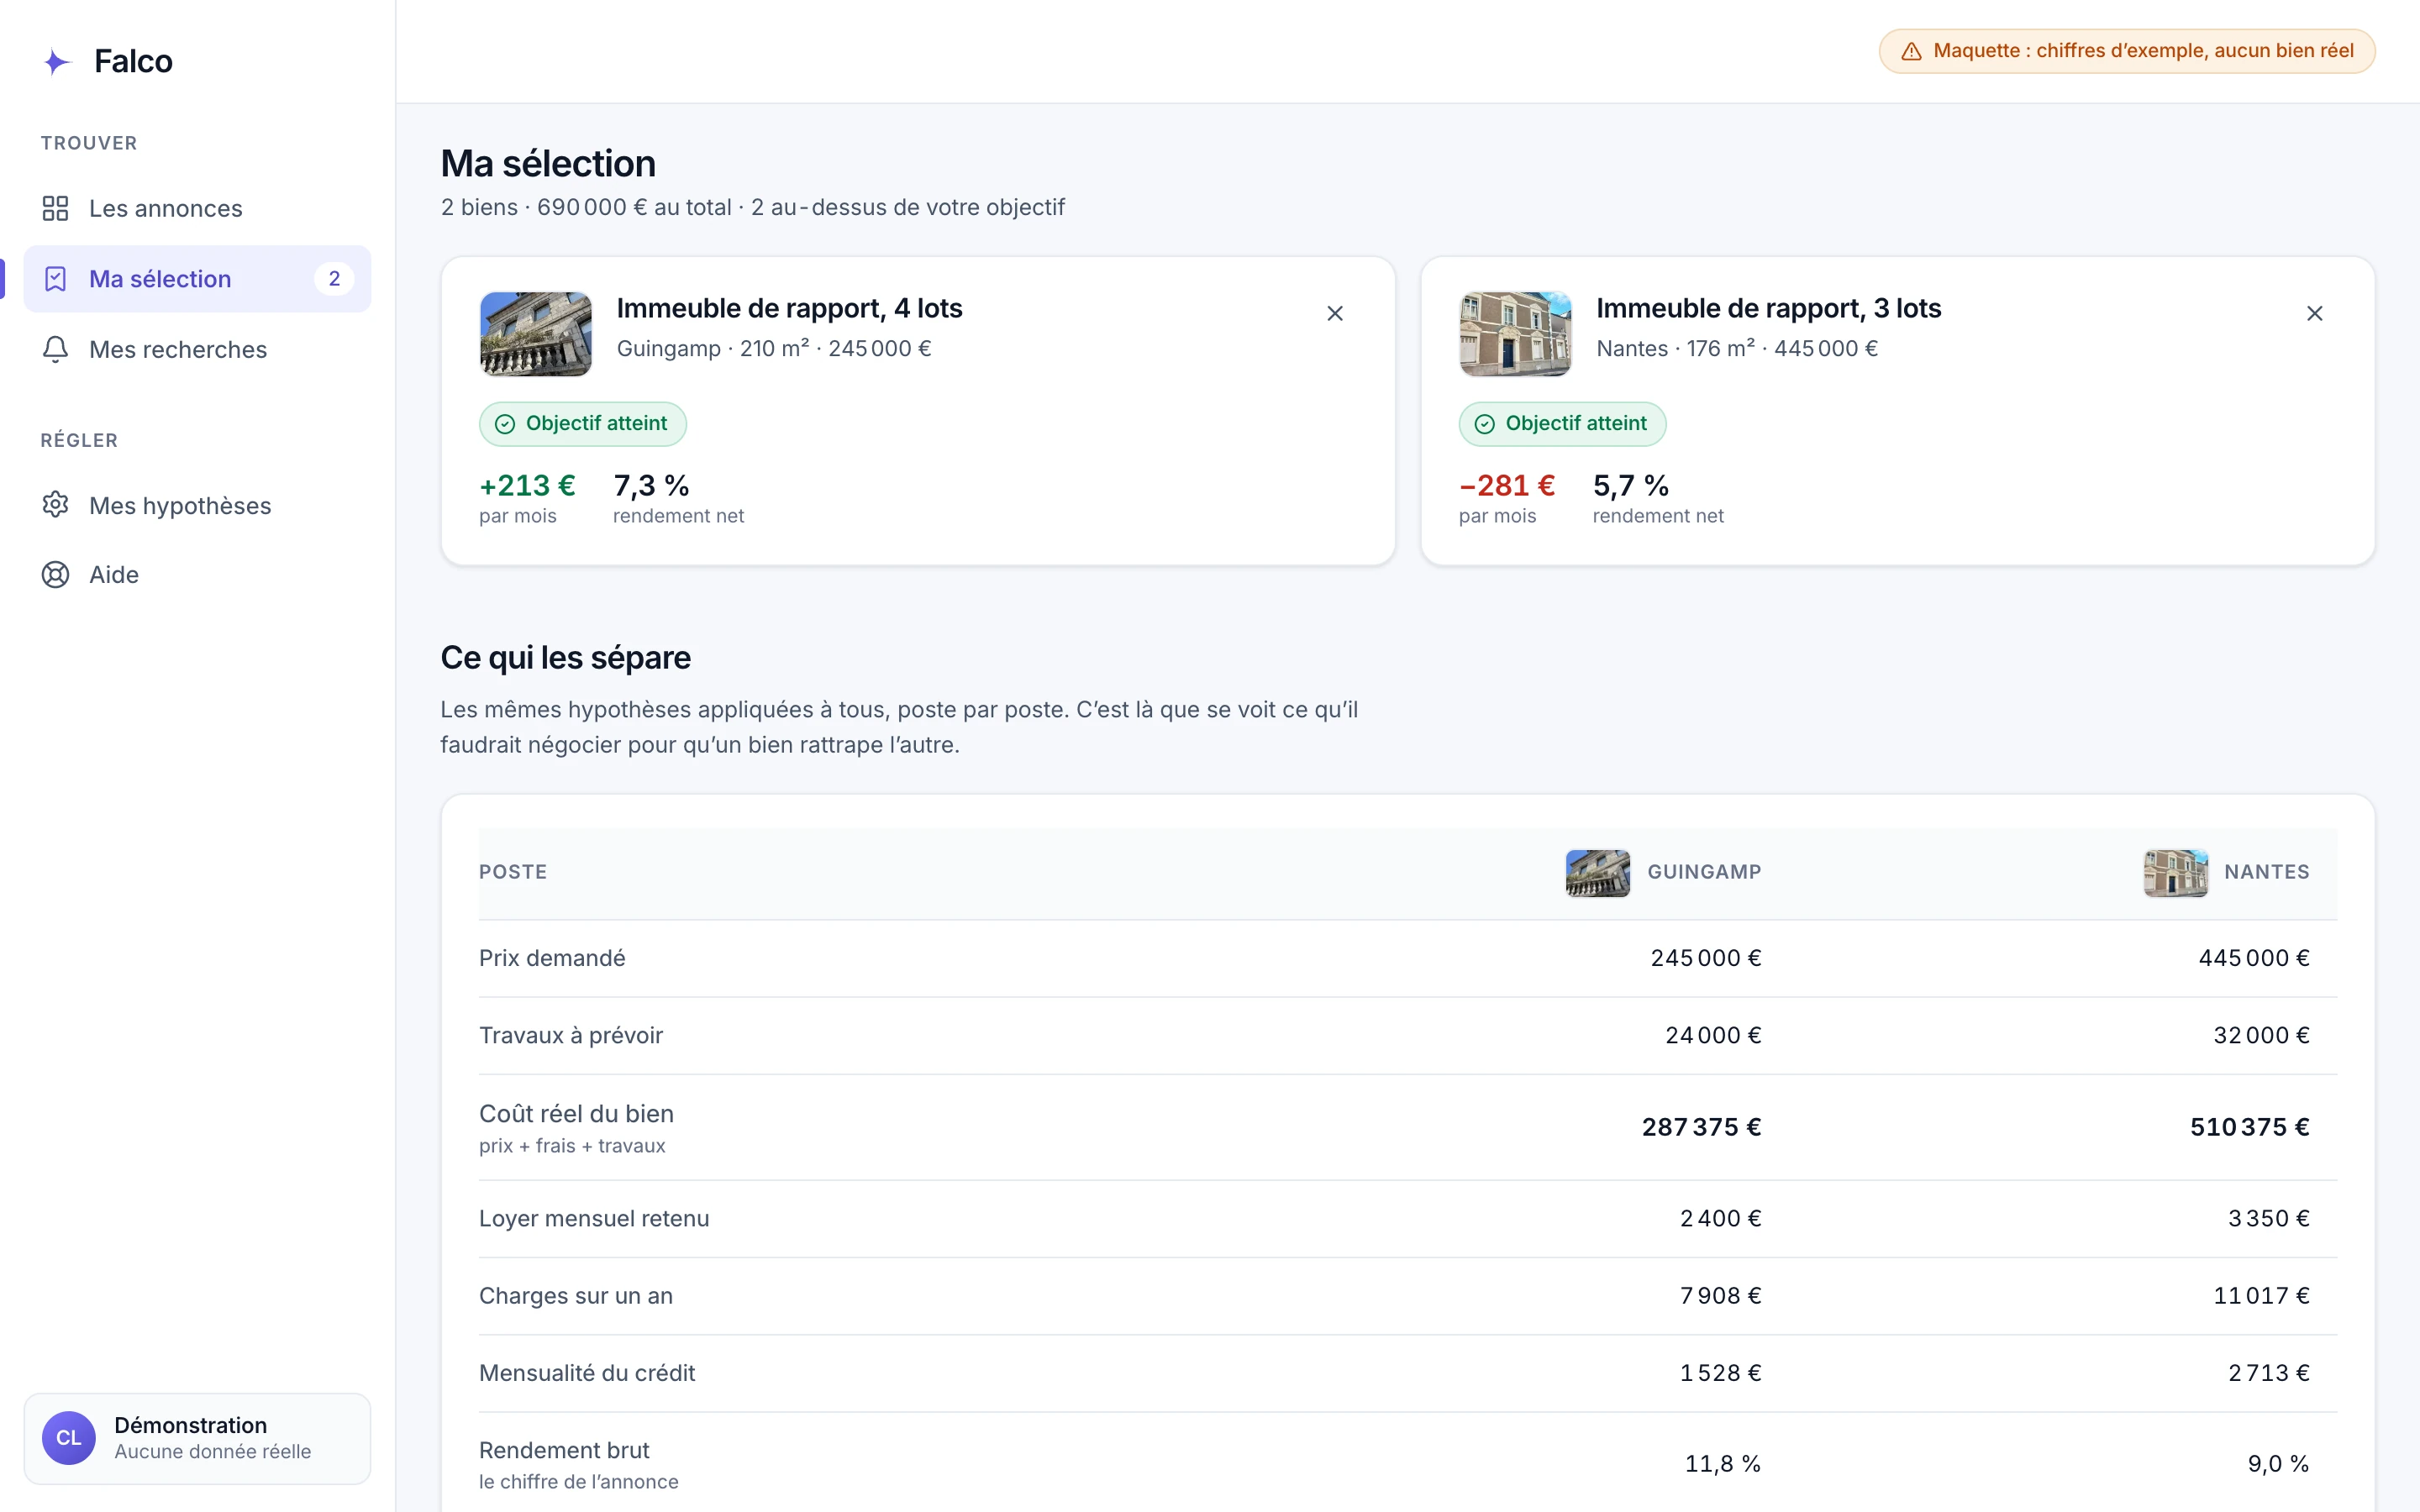Select the Loyer mensuel retenu row label
This screenshot has height=1512, width=2420.
(x=594, y=1218)
